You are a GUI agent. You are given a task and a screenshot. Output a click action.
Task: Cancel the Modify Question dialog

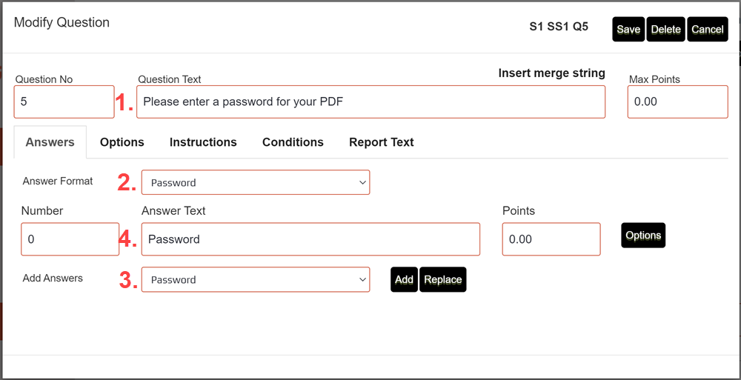(x=707, y=30)
